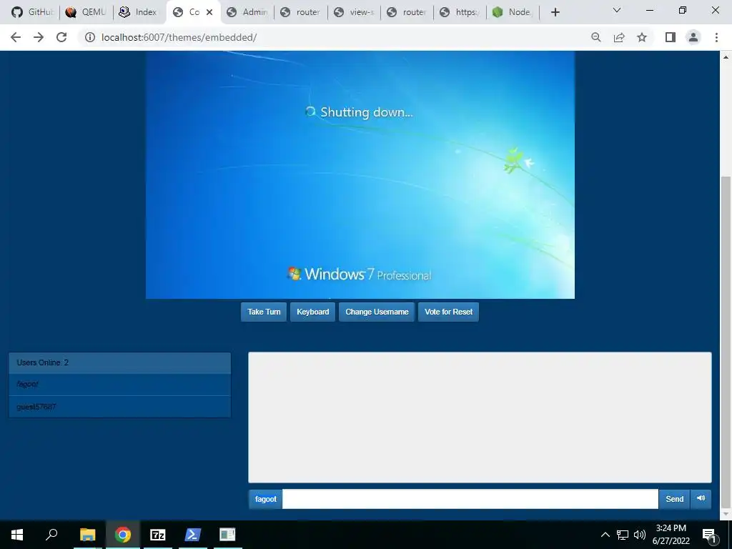Open the on-screen Keyboard
The height and width of the screenshot is (549, 732).
pyautogui.click(x=313, y=312)
